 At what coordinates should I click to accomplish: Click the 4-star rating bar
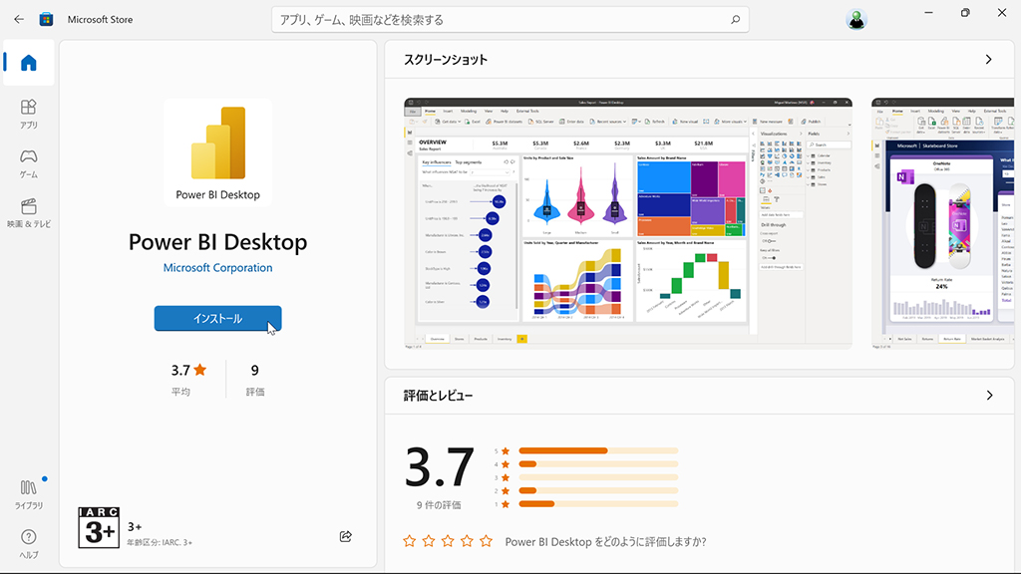click(598, 464)
